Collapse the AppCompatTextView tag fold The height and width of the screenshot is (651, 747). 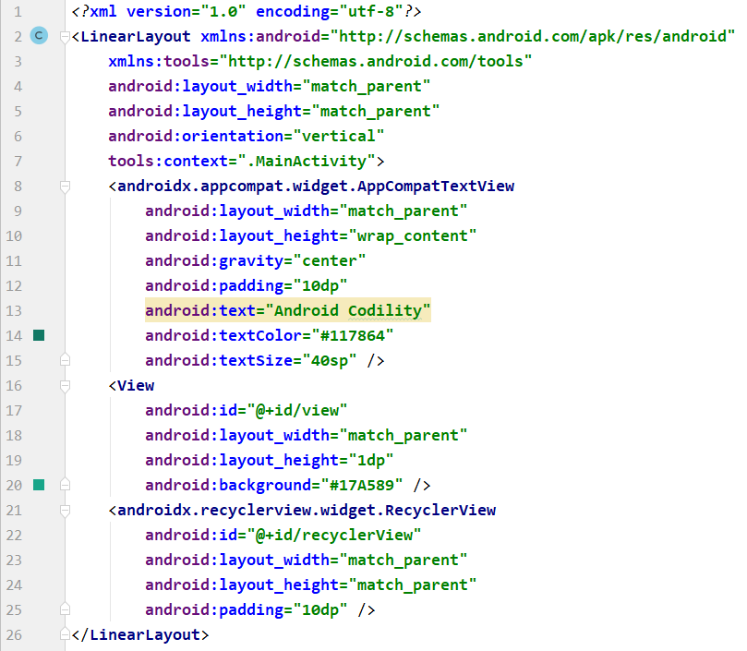point(65,187)
